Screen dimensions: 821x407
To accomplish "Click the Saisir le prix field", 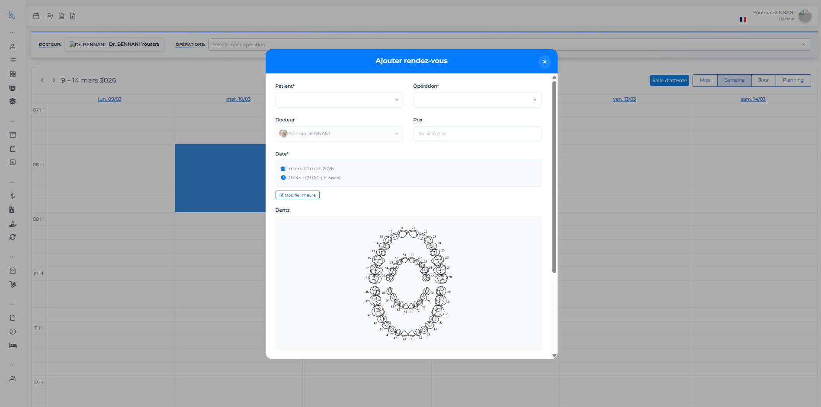I will point(477,134).
